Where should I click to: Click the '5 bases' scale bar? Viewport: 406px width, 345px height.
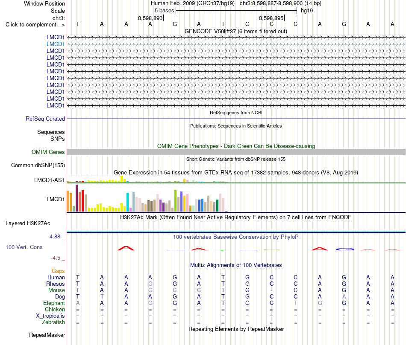(236, 11)
